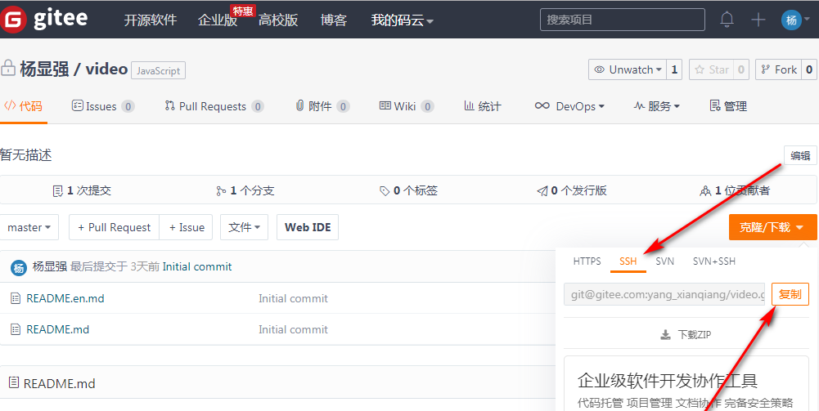Open the Web IDE button
The image size is (819, 411).
tap(308, 227)
